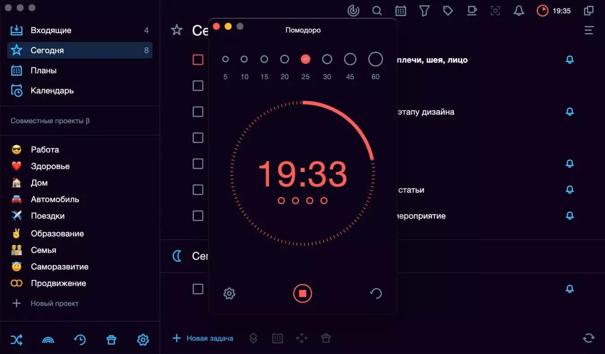This screenshot has width=605, height=354.
Task: Open the trash icon in sidebar footer
Action: [x=111, y=340]
